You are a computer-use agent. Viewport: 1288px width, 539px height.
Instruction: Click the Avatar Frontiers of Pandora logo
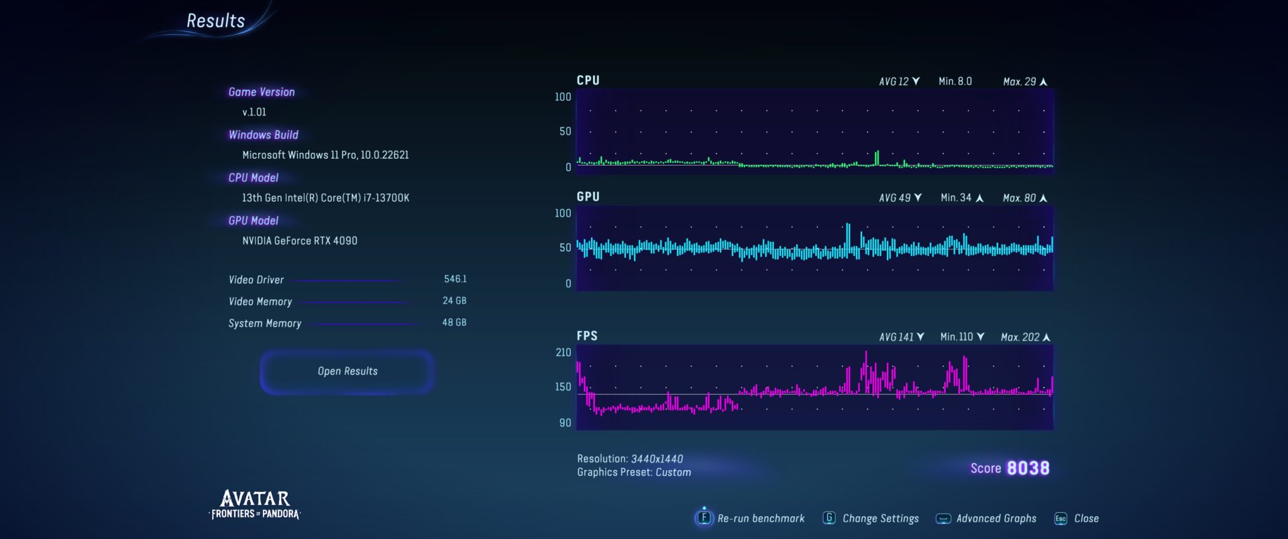[255, 505]
